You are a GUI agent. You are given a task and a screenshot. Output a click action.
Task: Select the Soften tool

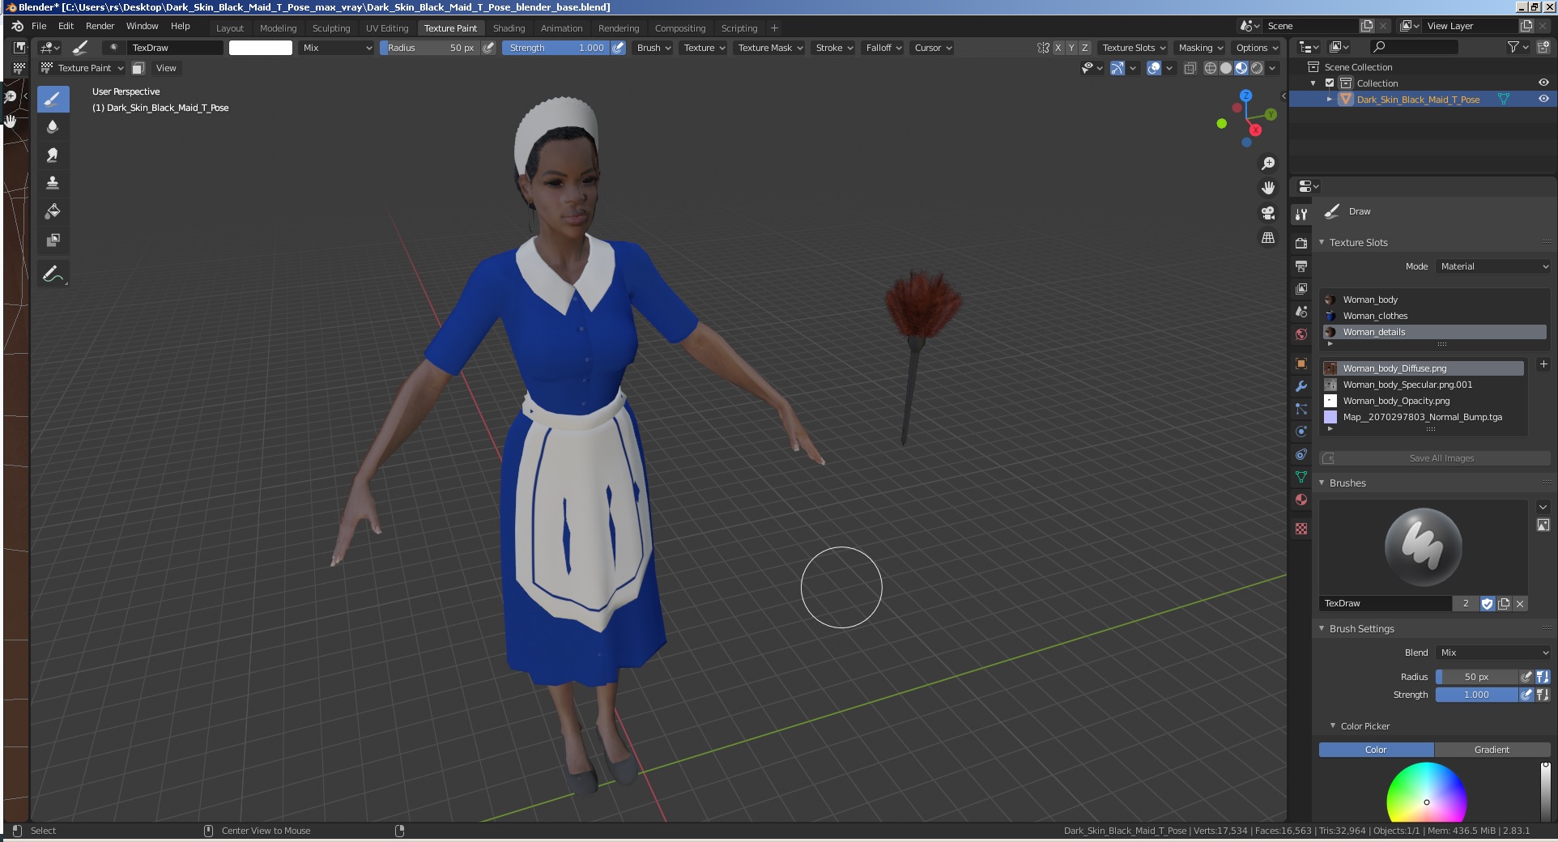[53, 126]
